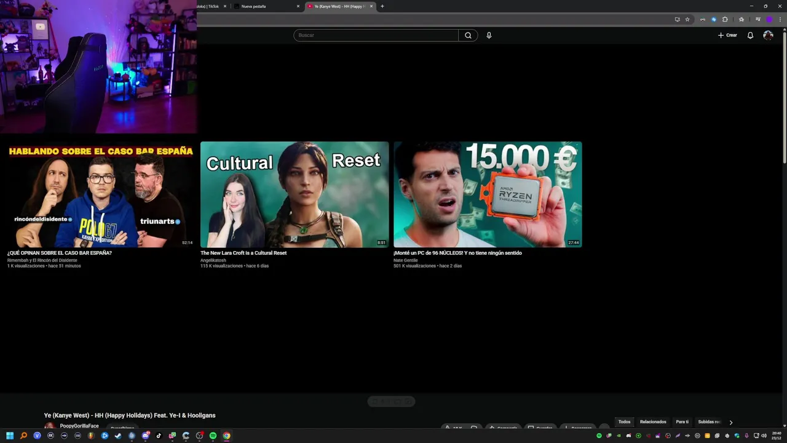The width and height of the screenshot is (787, 443).
Task: Click the YouTube search magnifier button
Action: pos(468,35)
